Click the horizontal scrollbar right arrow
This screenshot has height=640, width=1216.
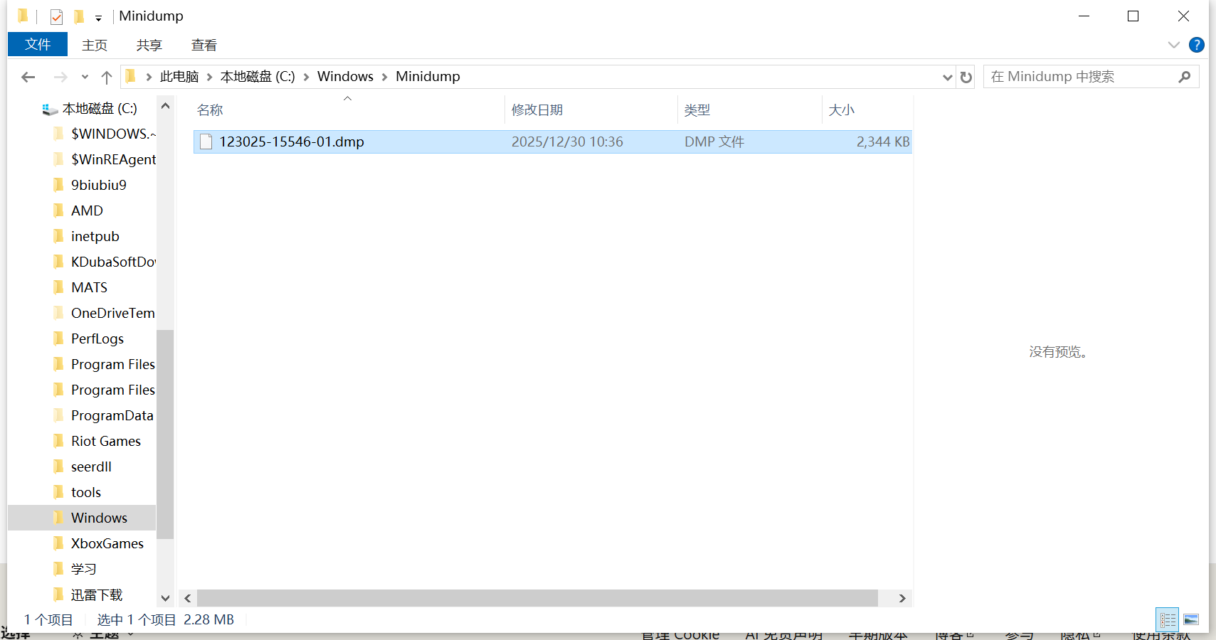click(902, 598)
